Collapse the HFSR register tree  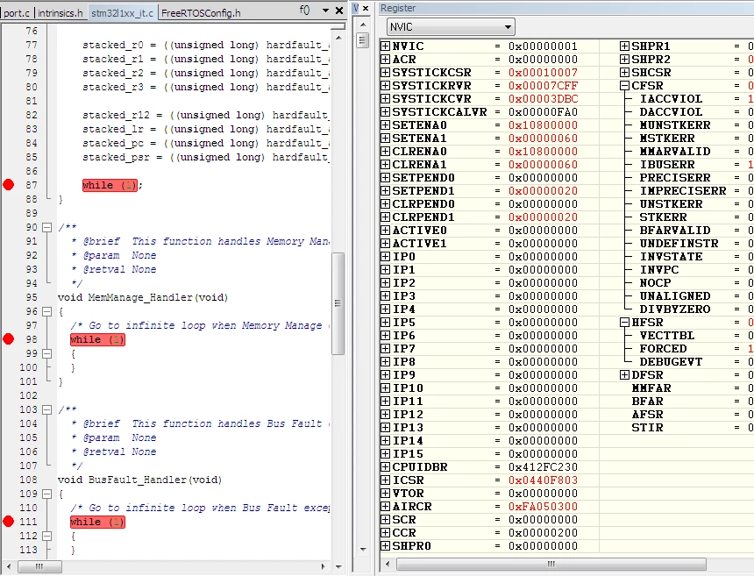tap(624, 322)
